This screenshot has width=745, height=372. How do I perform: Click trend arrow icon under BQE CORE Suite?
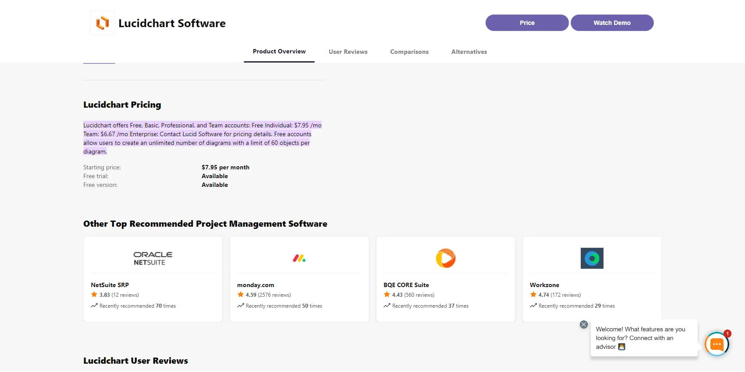387,305
